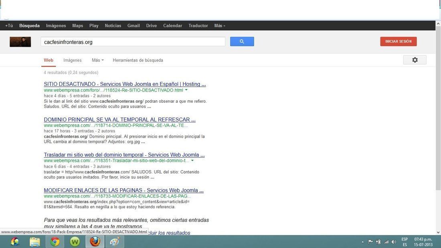441x248 pixels.
Task: Select the Web results tab
Action: (49, 60)
